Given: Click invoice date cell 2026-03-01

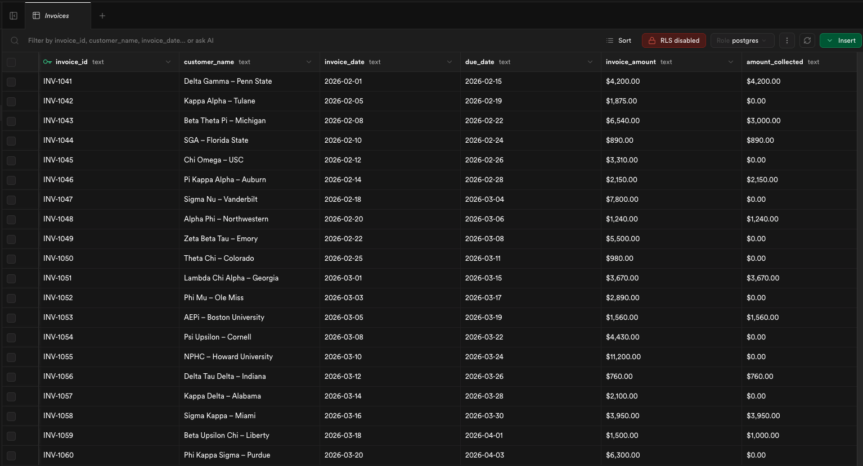Looking at the screenshot, I should (390, 278).
